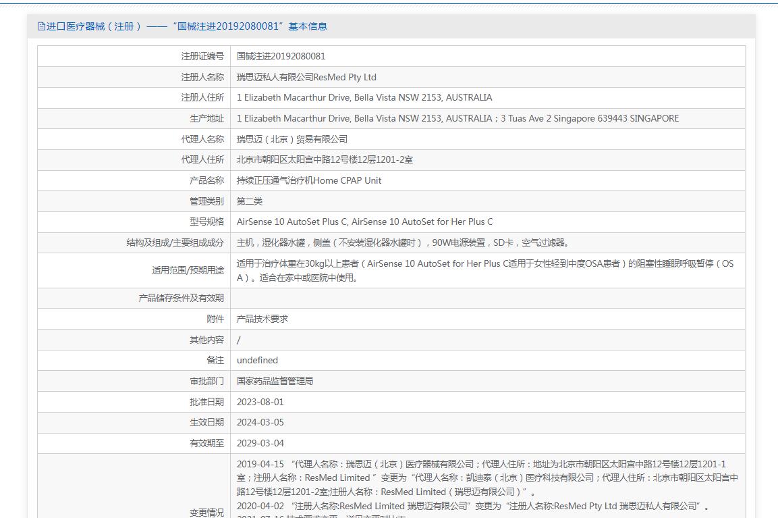Select the 生产地址 value containing Singapore

pyautogui.click(x=457, y=118)
